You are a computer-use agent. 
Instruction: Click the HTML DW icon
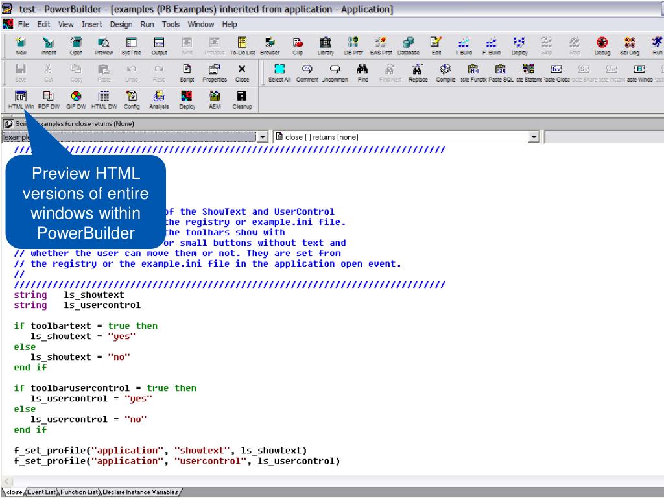104,100
